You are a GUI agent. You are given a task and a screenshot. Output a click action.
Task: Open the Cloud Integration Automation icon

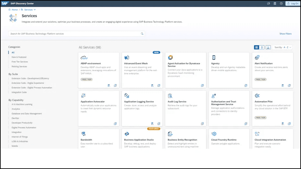tap(257, 134)
